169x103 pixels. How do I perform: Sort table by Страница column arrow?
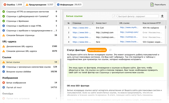click(x=93, y=23)
